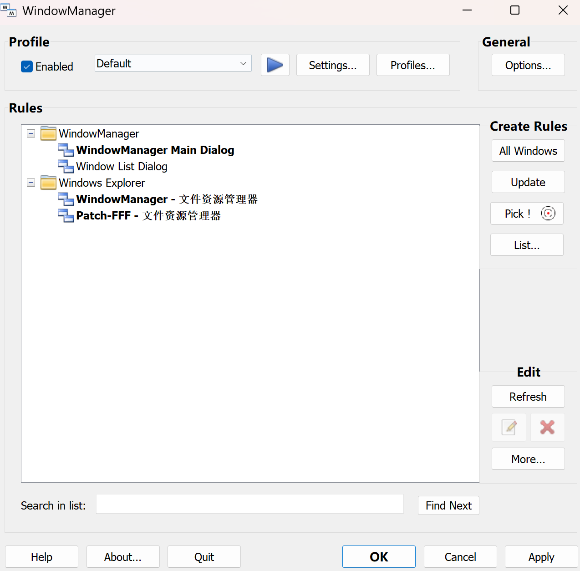This screenshot has width=580, height=571.
Task: Close the WindowManager window
Action: click(563, 10)
